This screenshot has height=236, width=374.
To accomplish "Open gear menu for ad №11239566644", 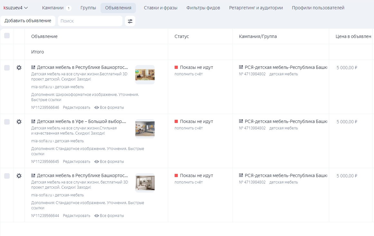I will point(19,176).
